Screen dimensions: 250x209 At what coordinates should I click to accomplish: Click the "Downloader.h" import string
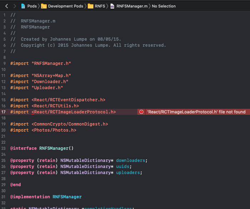[x=50, y=82]
